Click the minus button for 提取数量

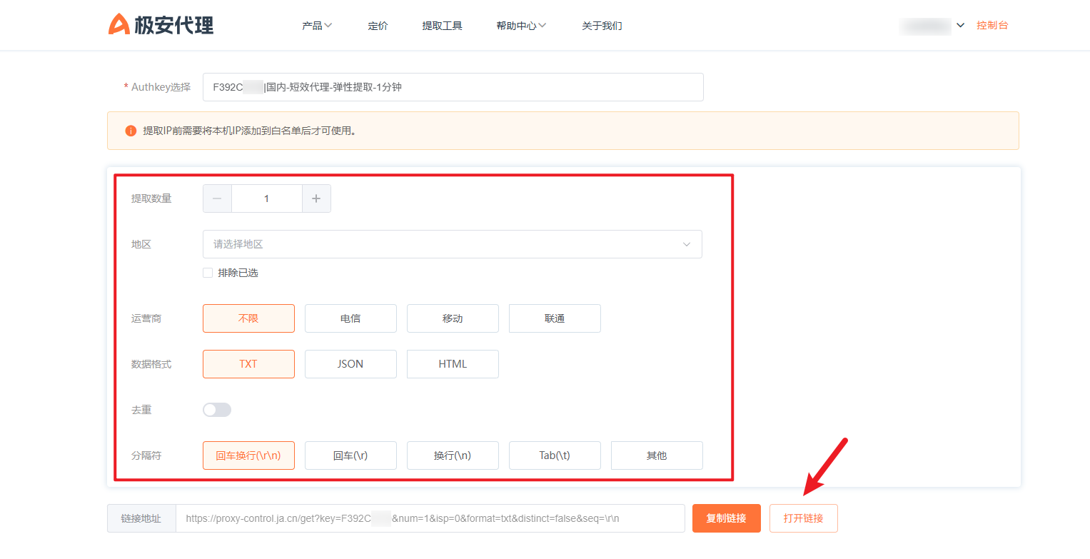(x=217, y=198)
